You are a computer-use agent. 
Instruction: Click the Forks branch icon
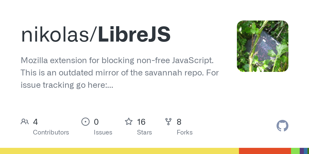click(168, 122)
